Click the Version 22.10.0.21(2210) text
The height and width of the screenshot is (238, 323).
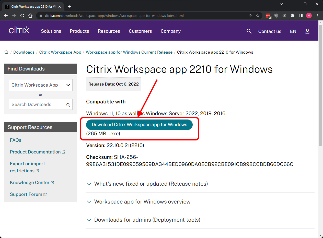tap(115, 145)
